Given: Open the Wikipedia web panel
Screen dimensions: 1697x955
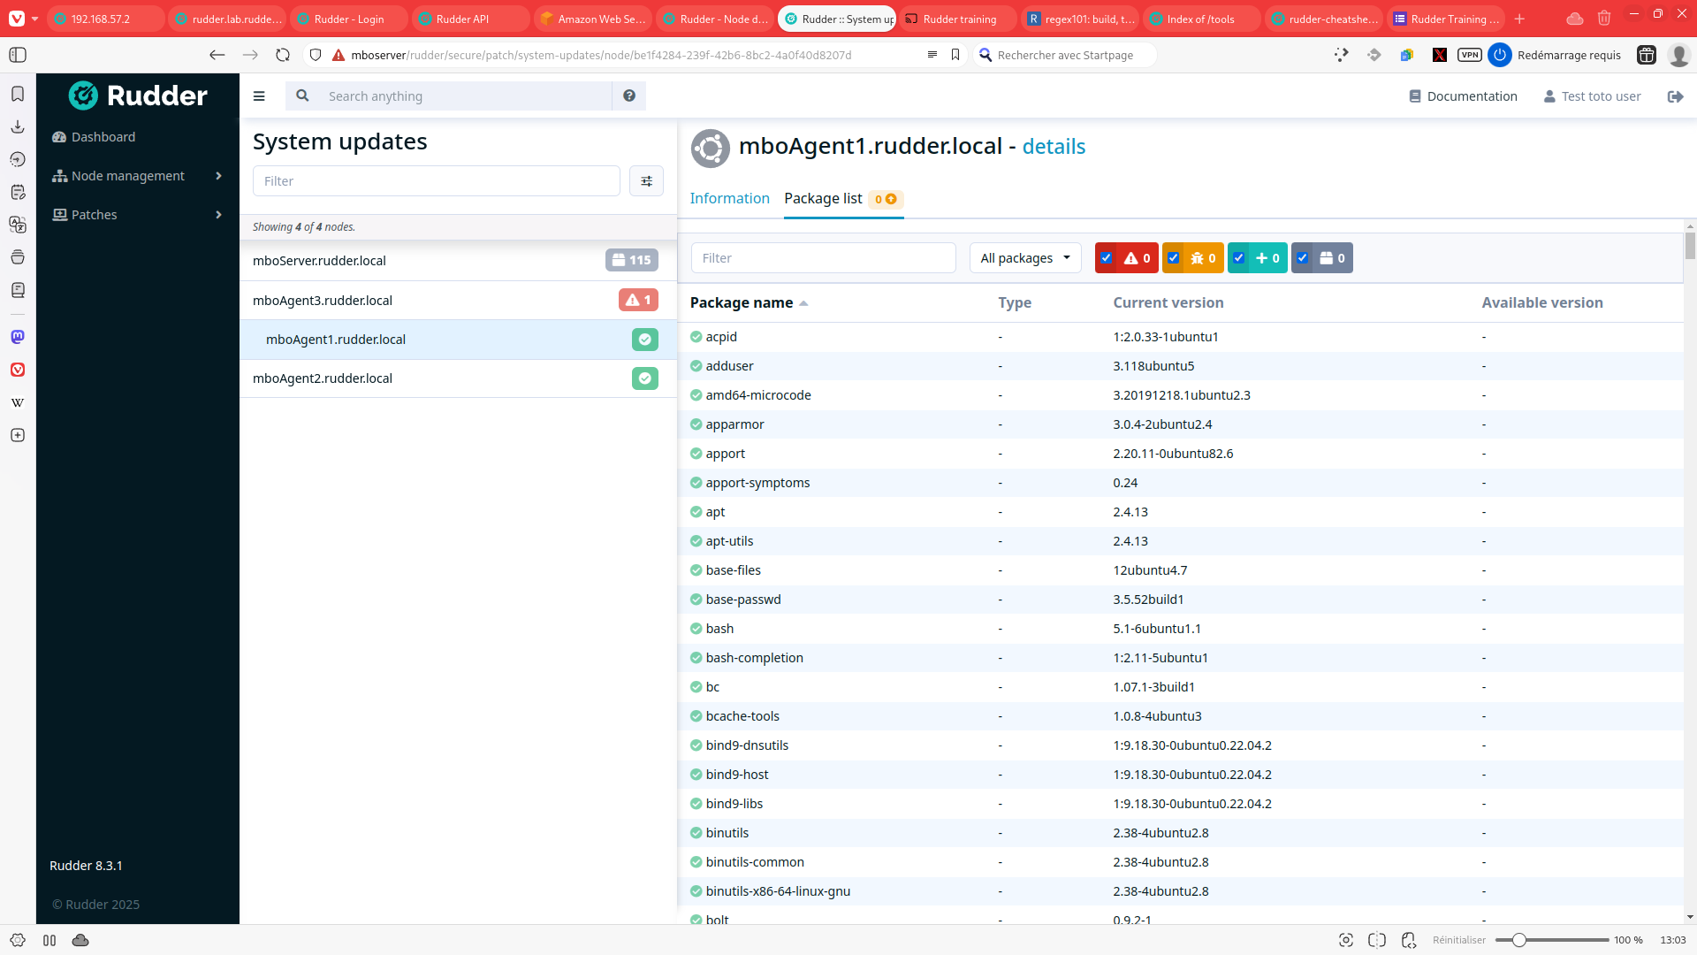Looking at the screenshot, I should coord(18,402).
